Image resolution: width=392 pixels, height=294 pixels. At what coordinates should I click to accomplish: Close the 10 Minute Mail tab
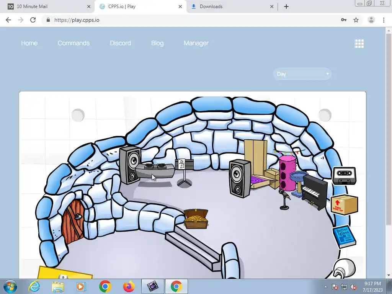89,7
